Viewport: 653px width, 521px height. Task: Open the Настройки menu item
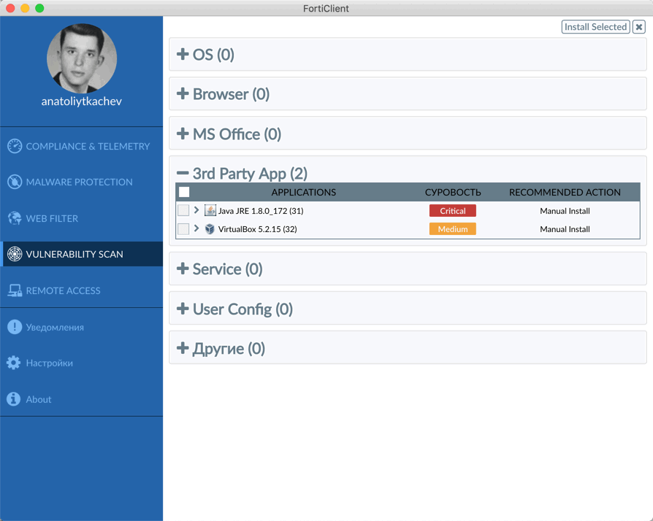pyautogui.click(x=82, y=363)
